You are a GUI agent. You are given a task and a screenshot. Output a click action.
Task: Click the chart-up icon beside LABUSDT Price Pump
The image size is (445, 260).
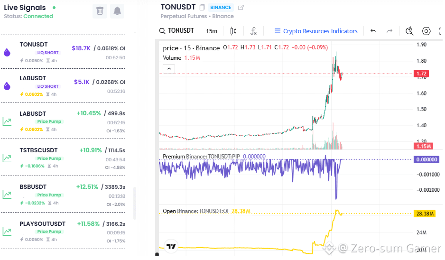(x=7, y=122)
